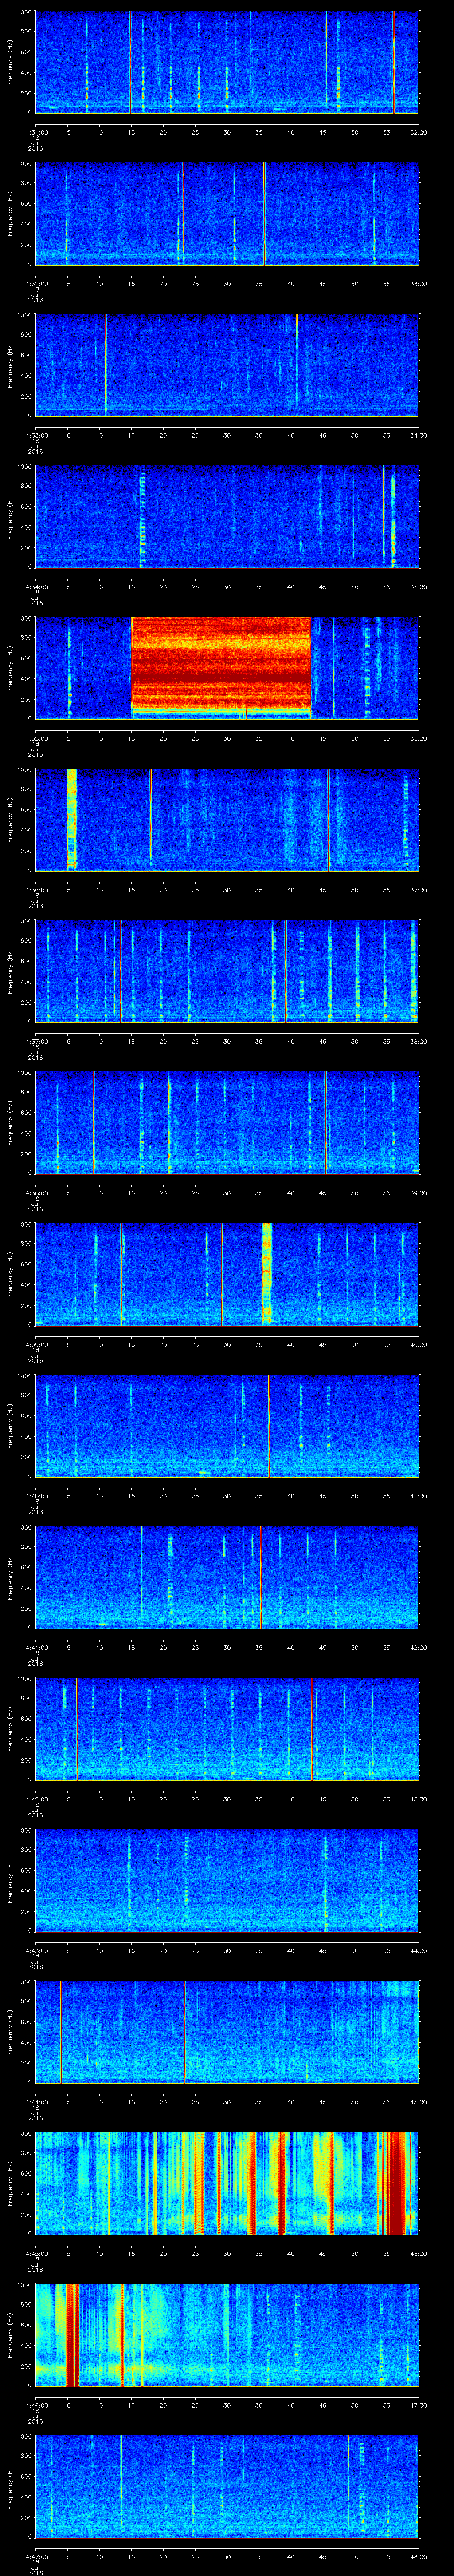Click the '4:38:00' start time label
Image resolution: width=454 pixels, height=2576 pixels.
click(x=36, y=1192)
